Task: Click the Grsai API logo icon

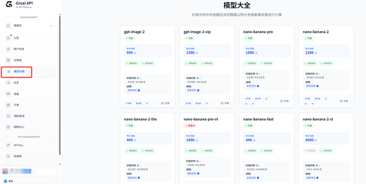Action: [9, 4]
